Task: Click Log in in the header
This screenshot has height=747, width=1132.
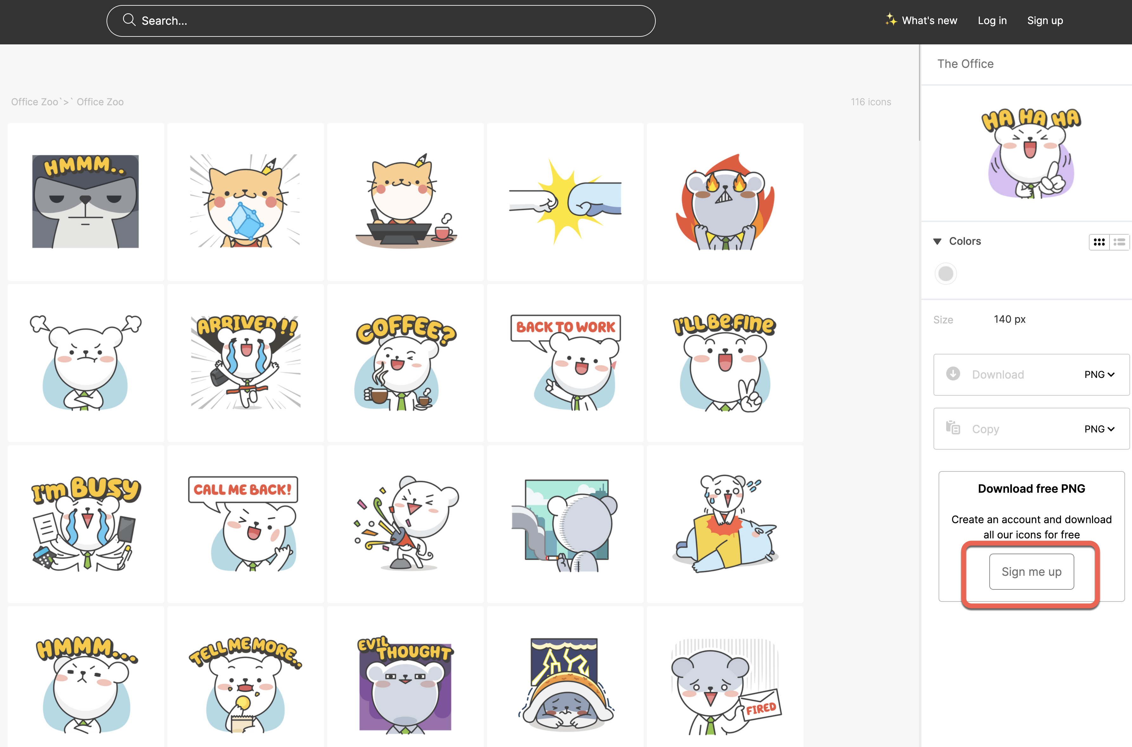Action: pos(992,21)
